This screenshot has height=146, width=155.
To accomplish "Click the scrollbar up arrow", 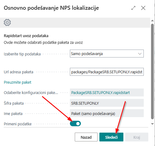I will pos(152,21).
